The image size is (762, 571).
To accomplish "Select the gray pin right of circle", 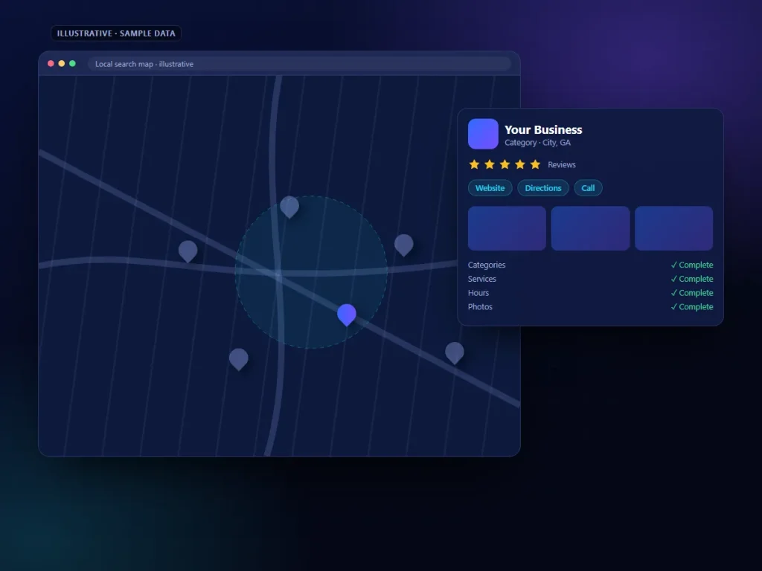I will [x=403, y=245].
